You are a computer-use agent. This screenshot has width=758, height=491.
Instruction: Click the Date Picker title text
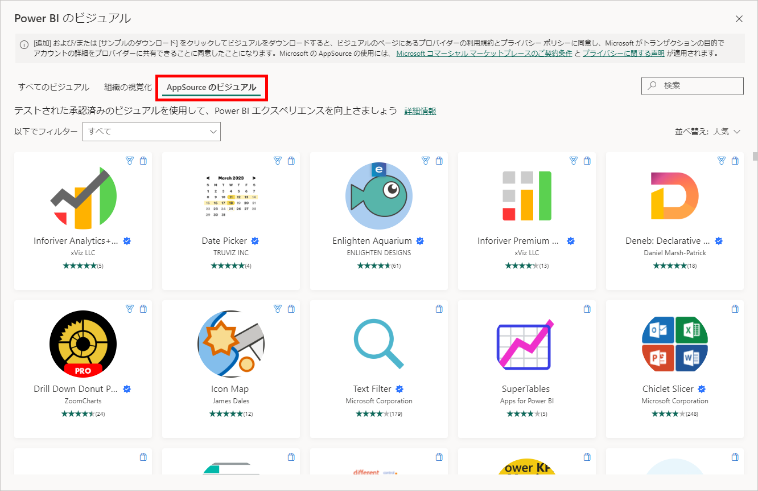pos(224,241)
